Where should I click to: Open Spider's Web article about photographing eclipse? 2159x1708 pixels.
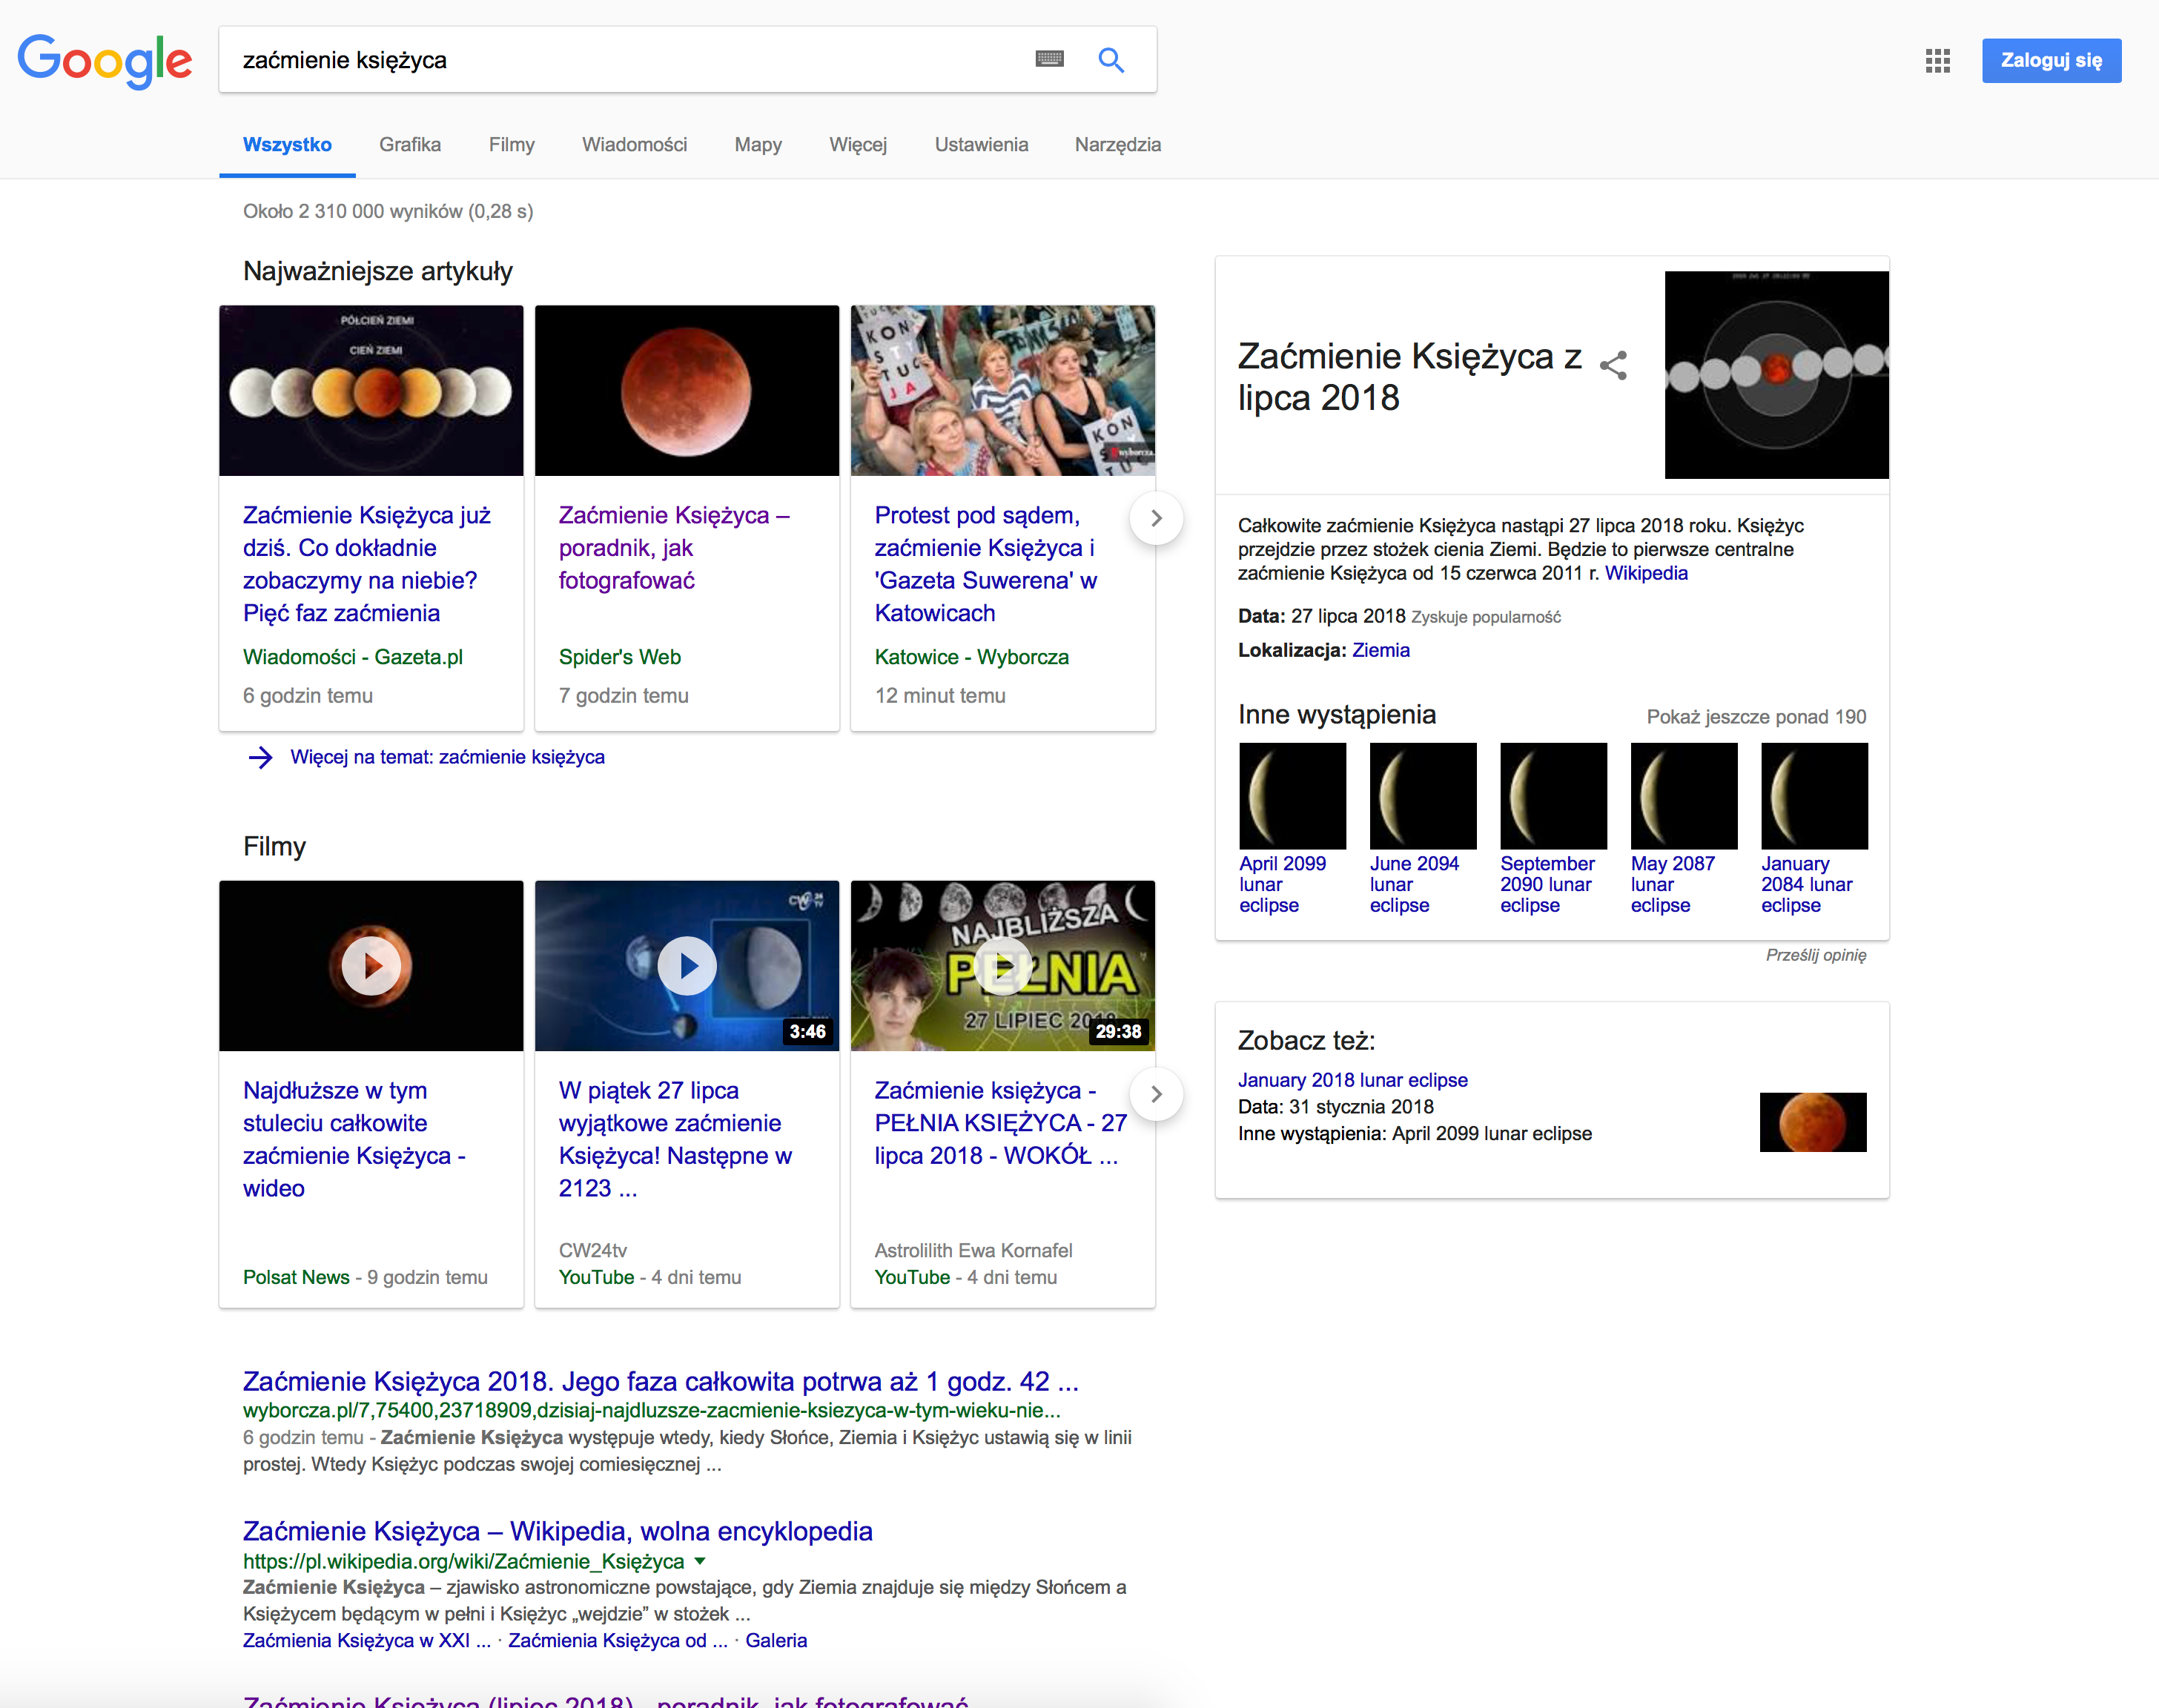tap(674, 548)
